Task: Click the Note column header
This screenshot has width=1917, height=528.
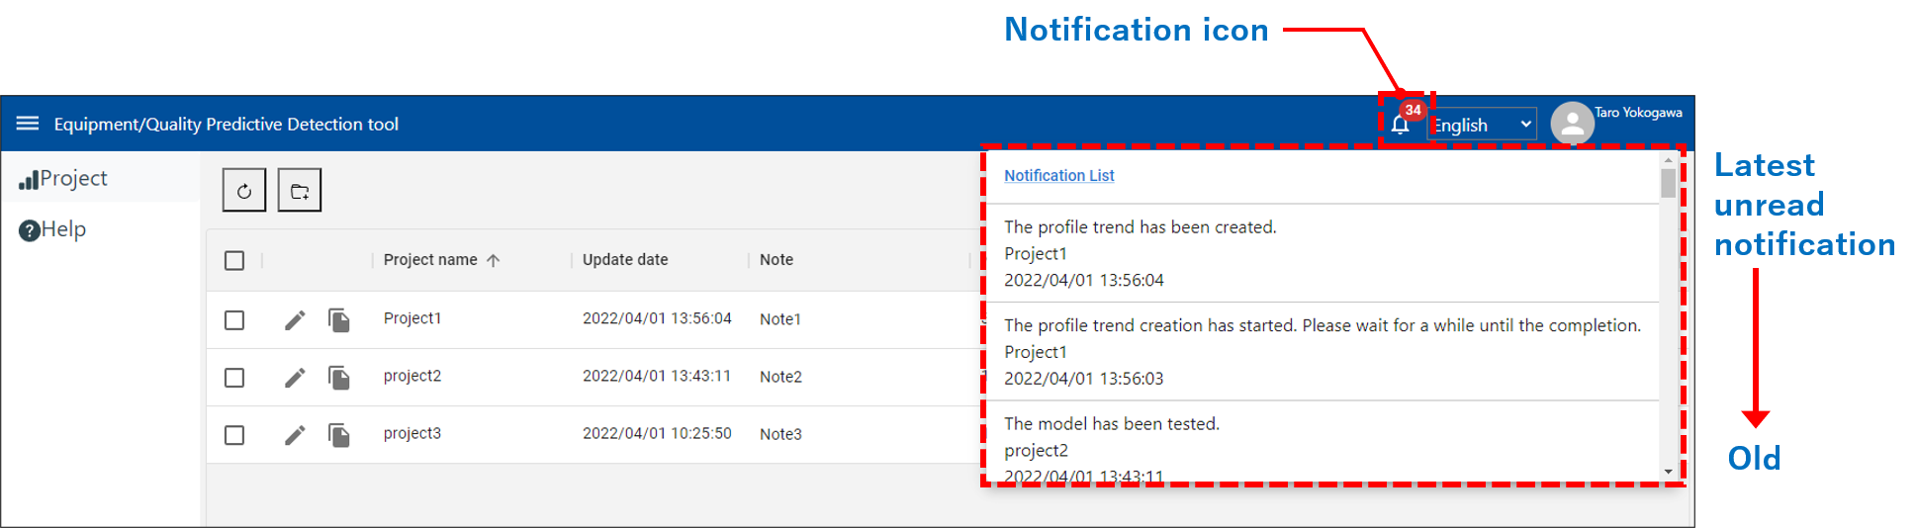Action: (x=776, y=259)
